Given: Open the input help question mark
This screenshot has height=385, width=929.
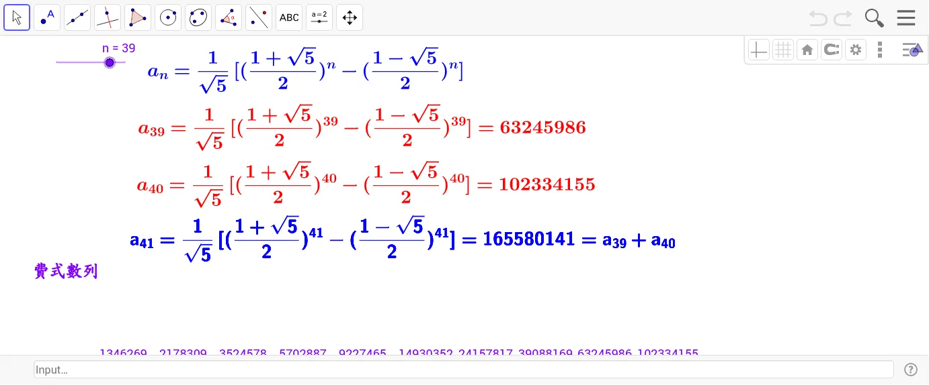Looking at the screenshot, I should pos(911,370).
